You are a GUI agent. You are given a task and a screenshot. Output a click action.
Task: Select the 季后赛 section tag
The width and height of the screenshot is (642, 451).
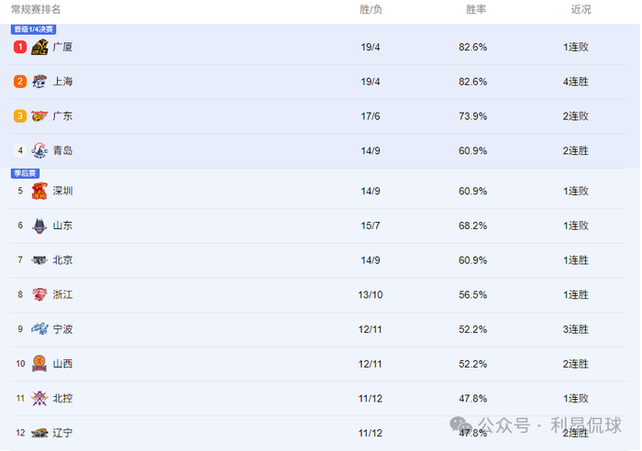point(25,172)
